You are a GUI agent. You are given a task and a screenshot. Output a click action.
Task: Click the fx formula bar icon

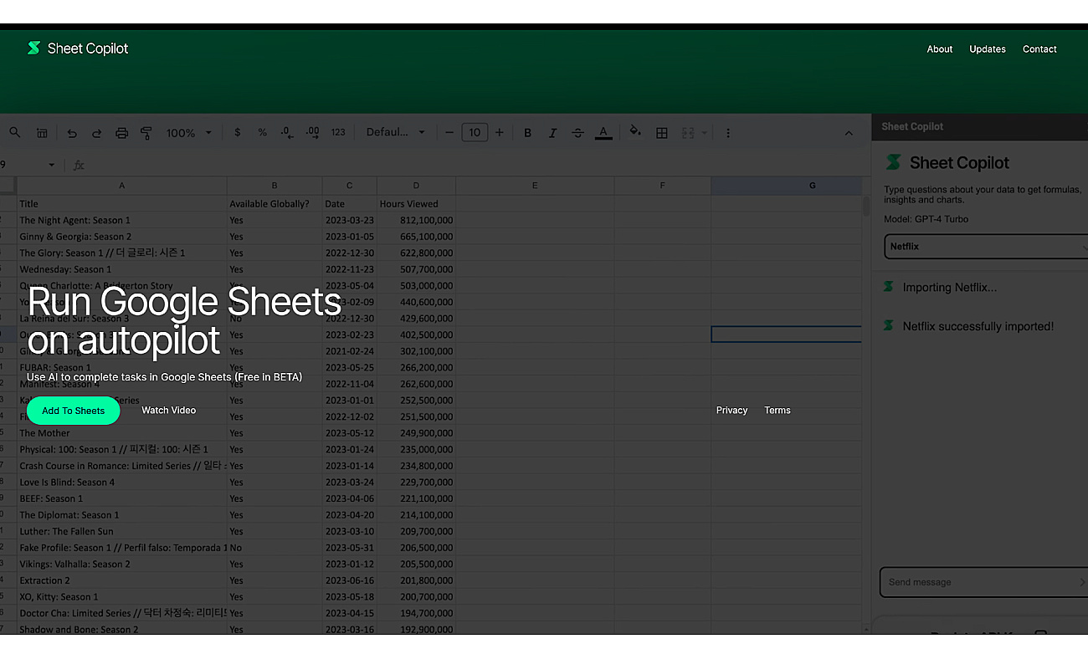click(79, 166)
